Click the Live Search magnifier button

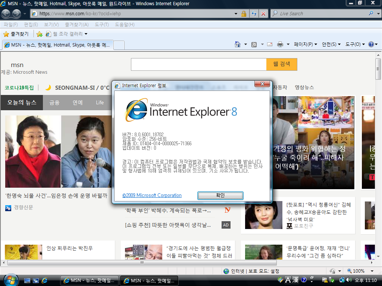tap(371, 13)
